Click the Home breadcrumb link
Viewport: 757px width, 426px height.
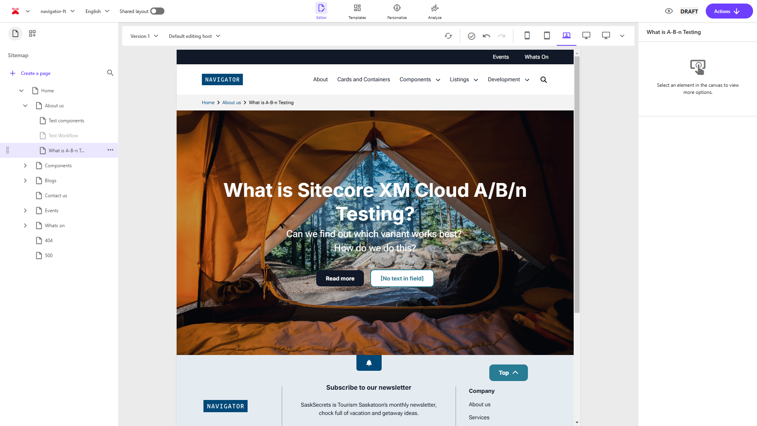(208, 103)
